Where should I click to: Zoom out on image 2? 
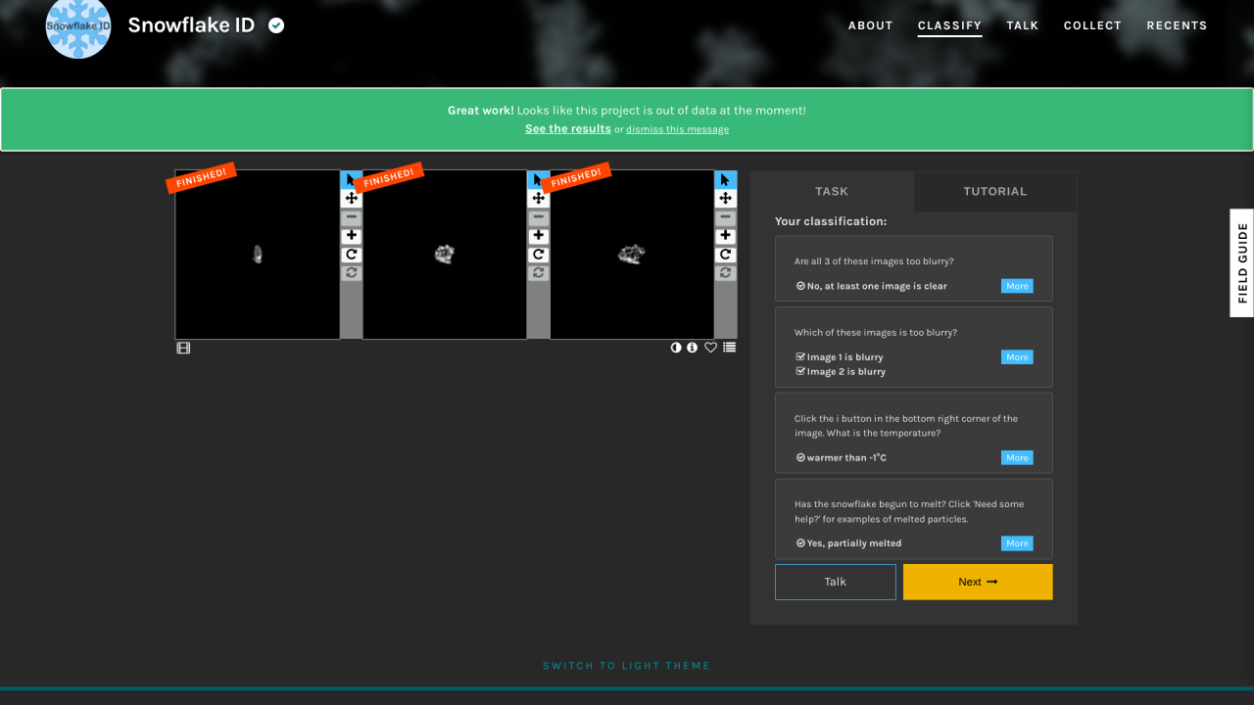539,217
